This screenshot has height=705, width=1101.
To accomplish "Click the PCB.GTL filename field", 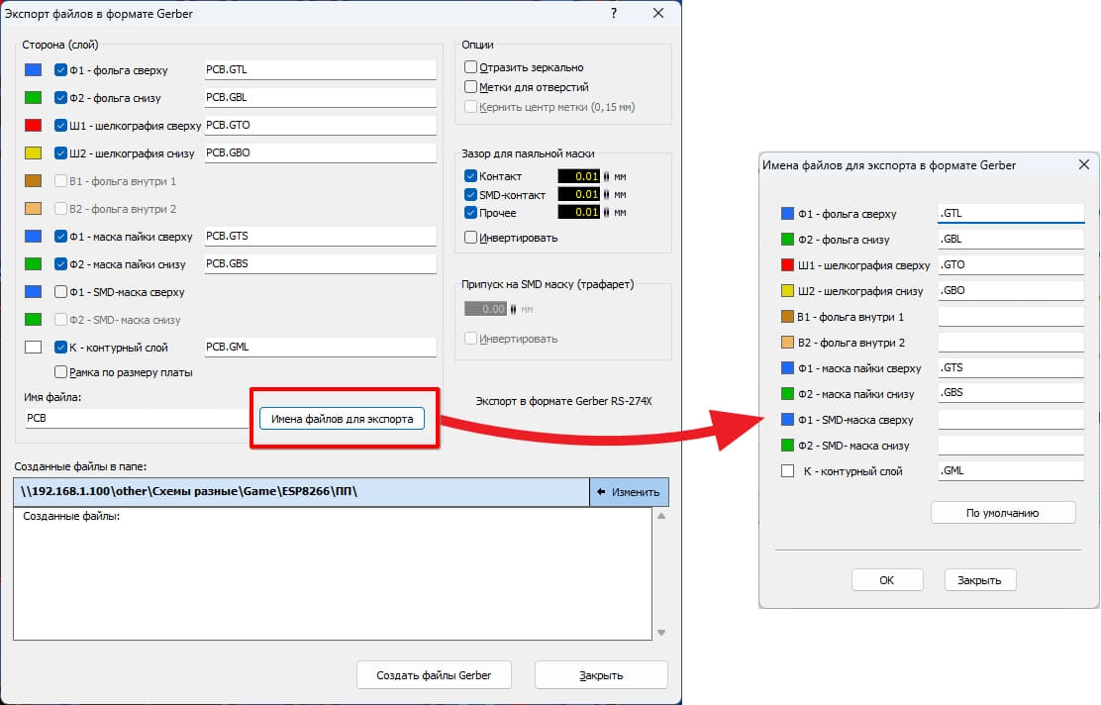I will 320,69.
